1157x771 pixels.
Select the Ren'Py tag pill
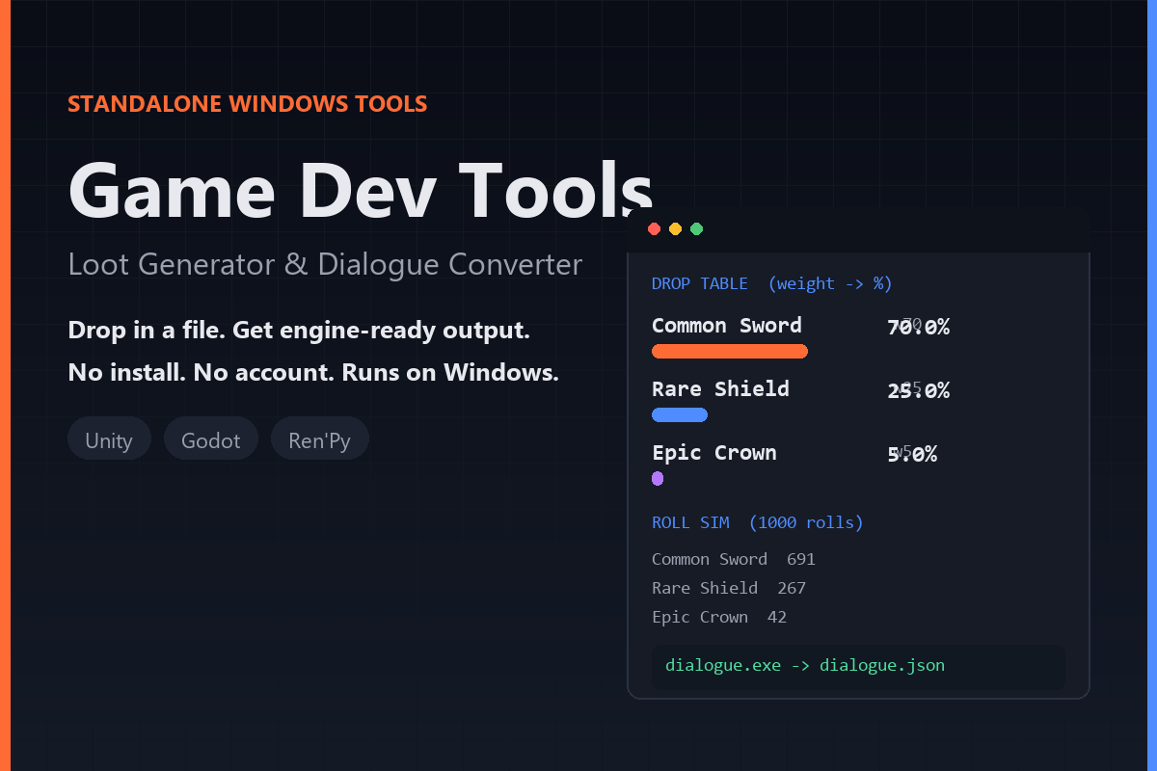tap(320, 439)
